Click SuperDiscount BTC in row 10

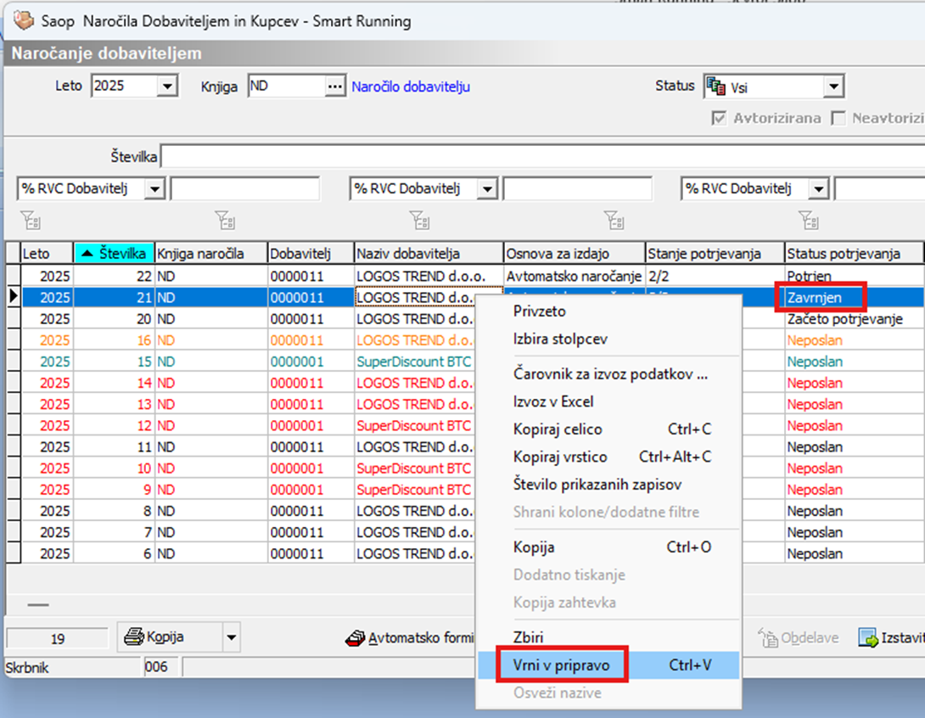(413, 468)
